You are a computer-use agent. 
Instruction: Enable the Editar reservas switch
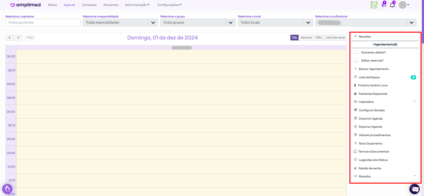[x=357, y=60]
